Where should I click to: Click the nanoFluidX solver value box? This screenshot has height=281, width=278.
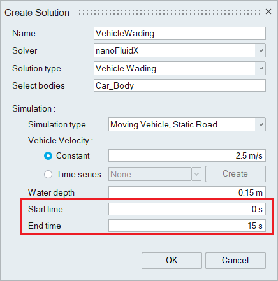click(x=175, y=50)
